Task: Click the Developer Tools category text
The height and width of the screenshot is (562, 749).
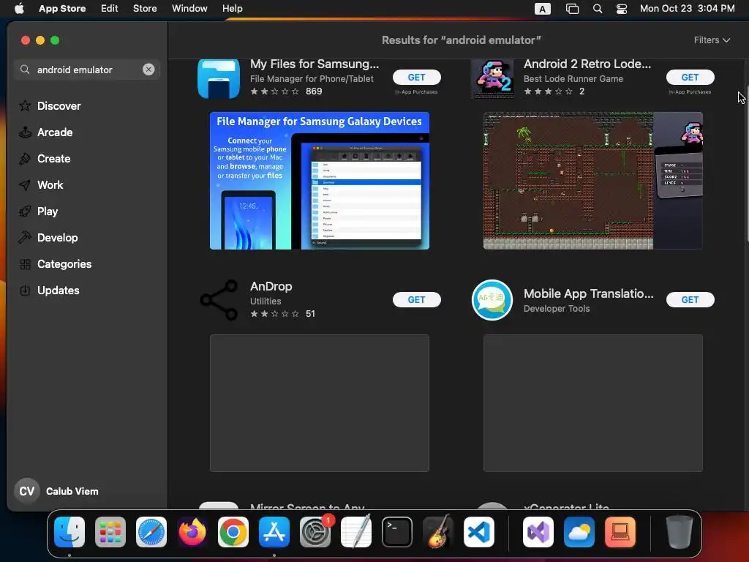Action: tap(557, 309)
